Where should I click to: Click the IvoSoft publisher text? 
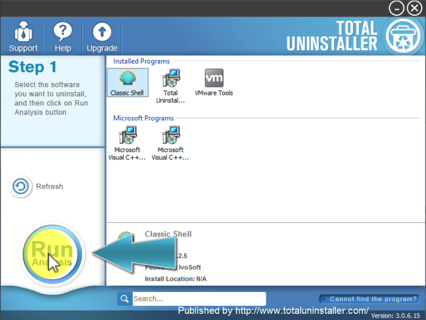click(x=190, y=267)
